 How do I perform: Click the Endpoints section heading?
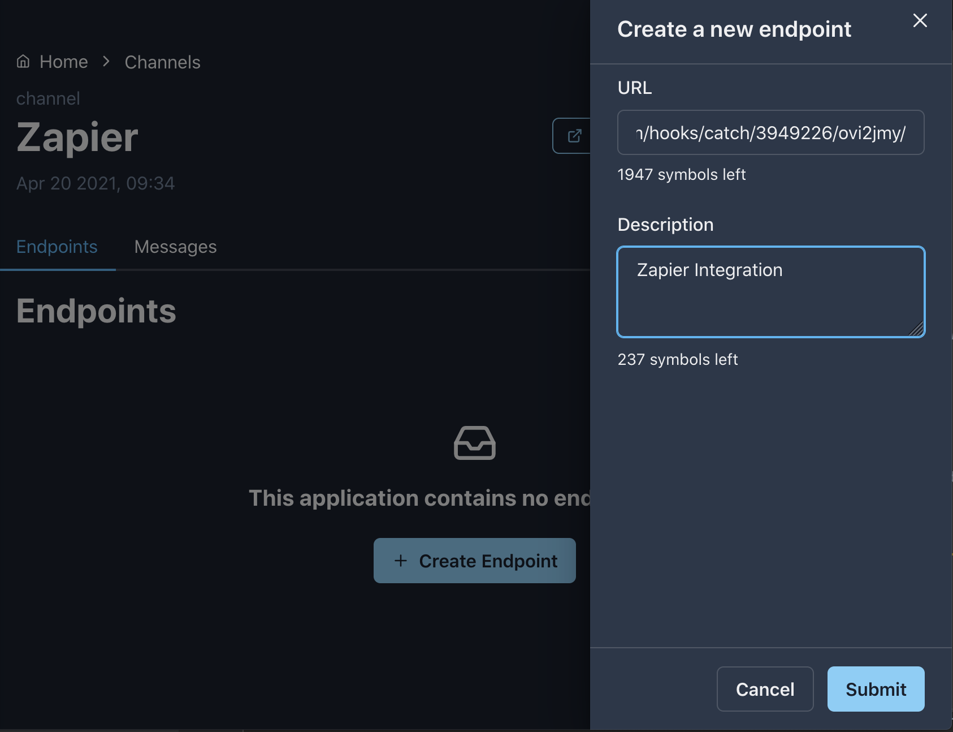pyautogui.click(x=96, y=311)
